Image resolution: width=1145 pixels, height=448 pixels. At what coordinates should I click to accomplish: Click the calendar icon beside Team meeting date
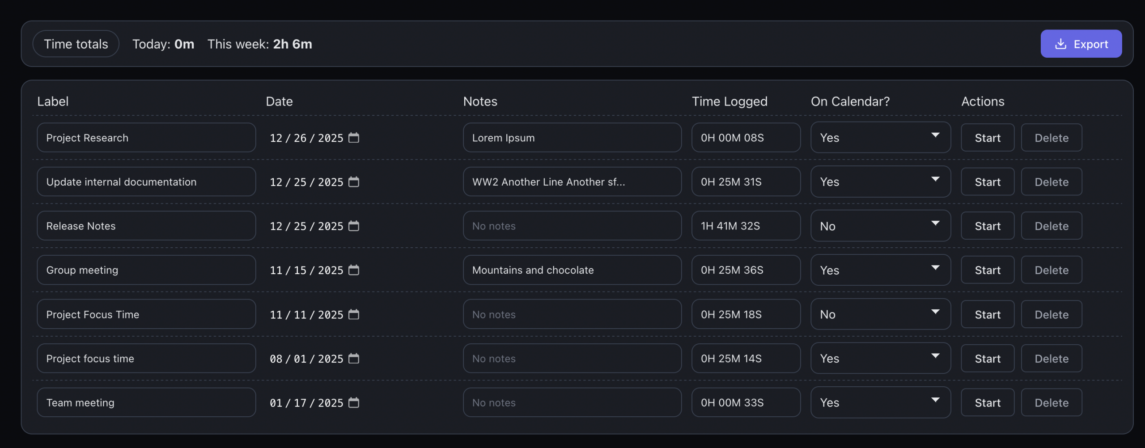point(354,402)
